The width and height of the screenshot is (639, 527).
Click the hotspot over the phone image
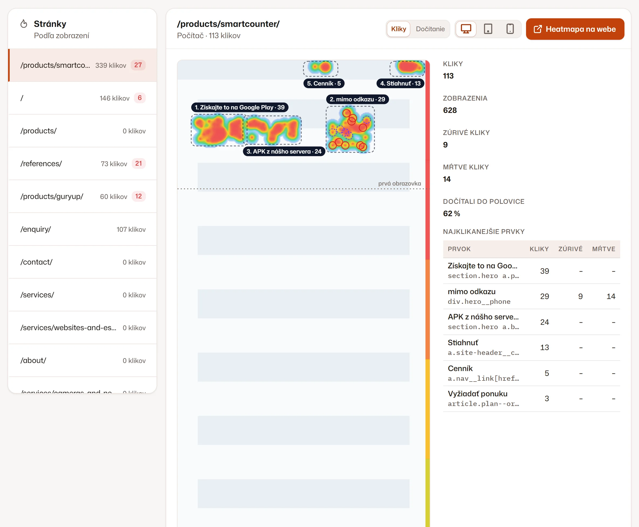coord(350,129)
